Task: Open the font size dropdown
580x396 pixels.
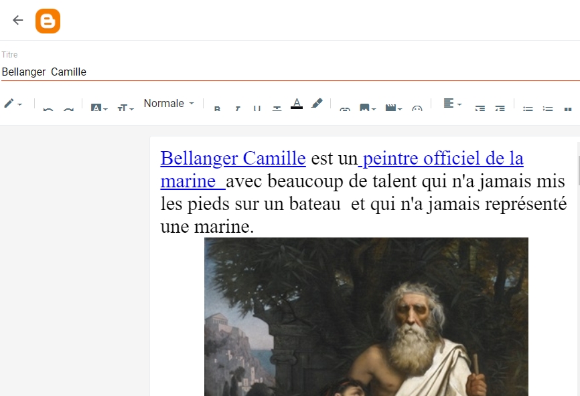Action: point(125,108)
